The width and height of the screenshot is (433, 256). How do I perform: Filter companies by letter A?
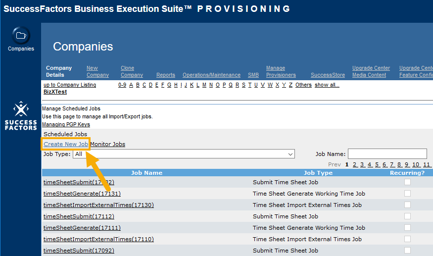(x=131, y=85)
